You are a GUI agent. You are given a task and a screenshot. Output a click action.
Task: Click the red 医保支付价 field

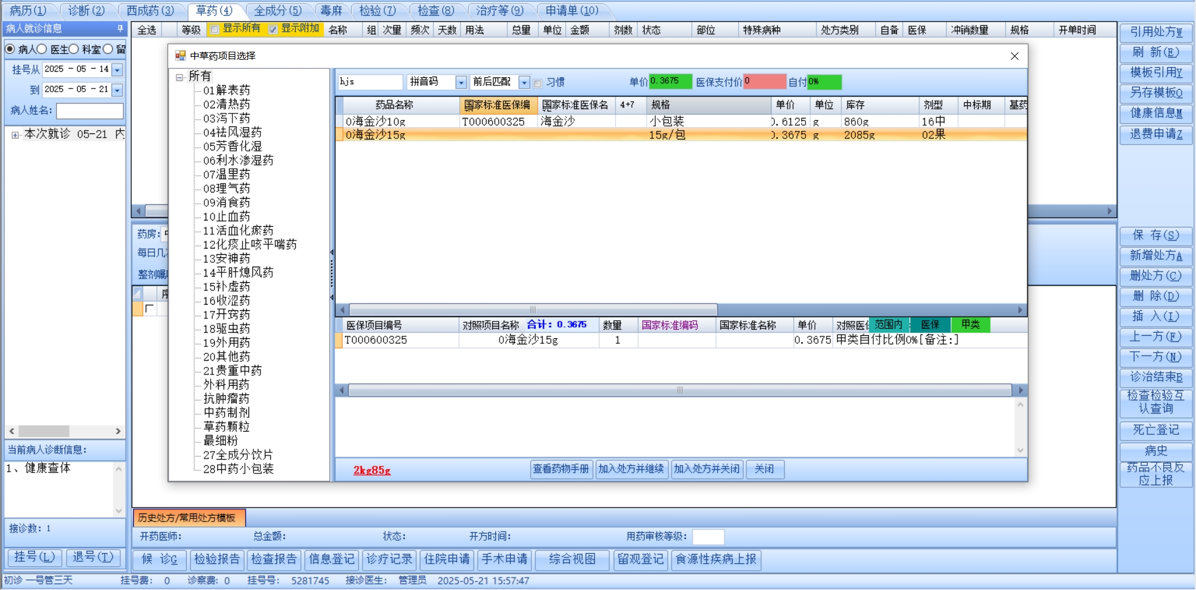point(765,82)
